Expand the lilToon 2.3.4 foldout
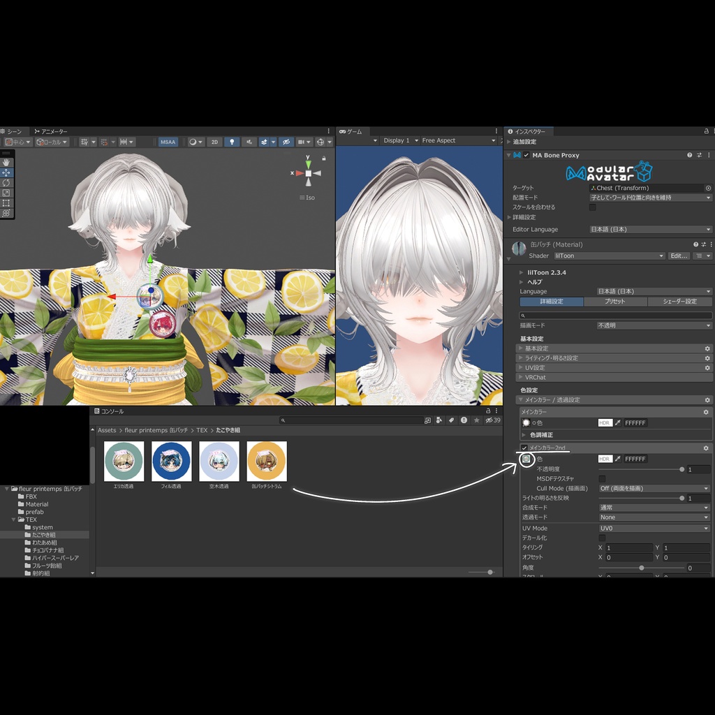 [x=521, y=272]
